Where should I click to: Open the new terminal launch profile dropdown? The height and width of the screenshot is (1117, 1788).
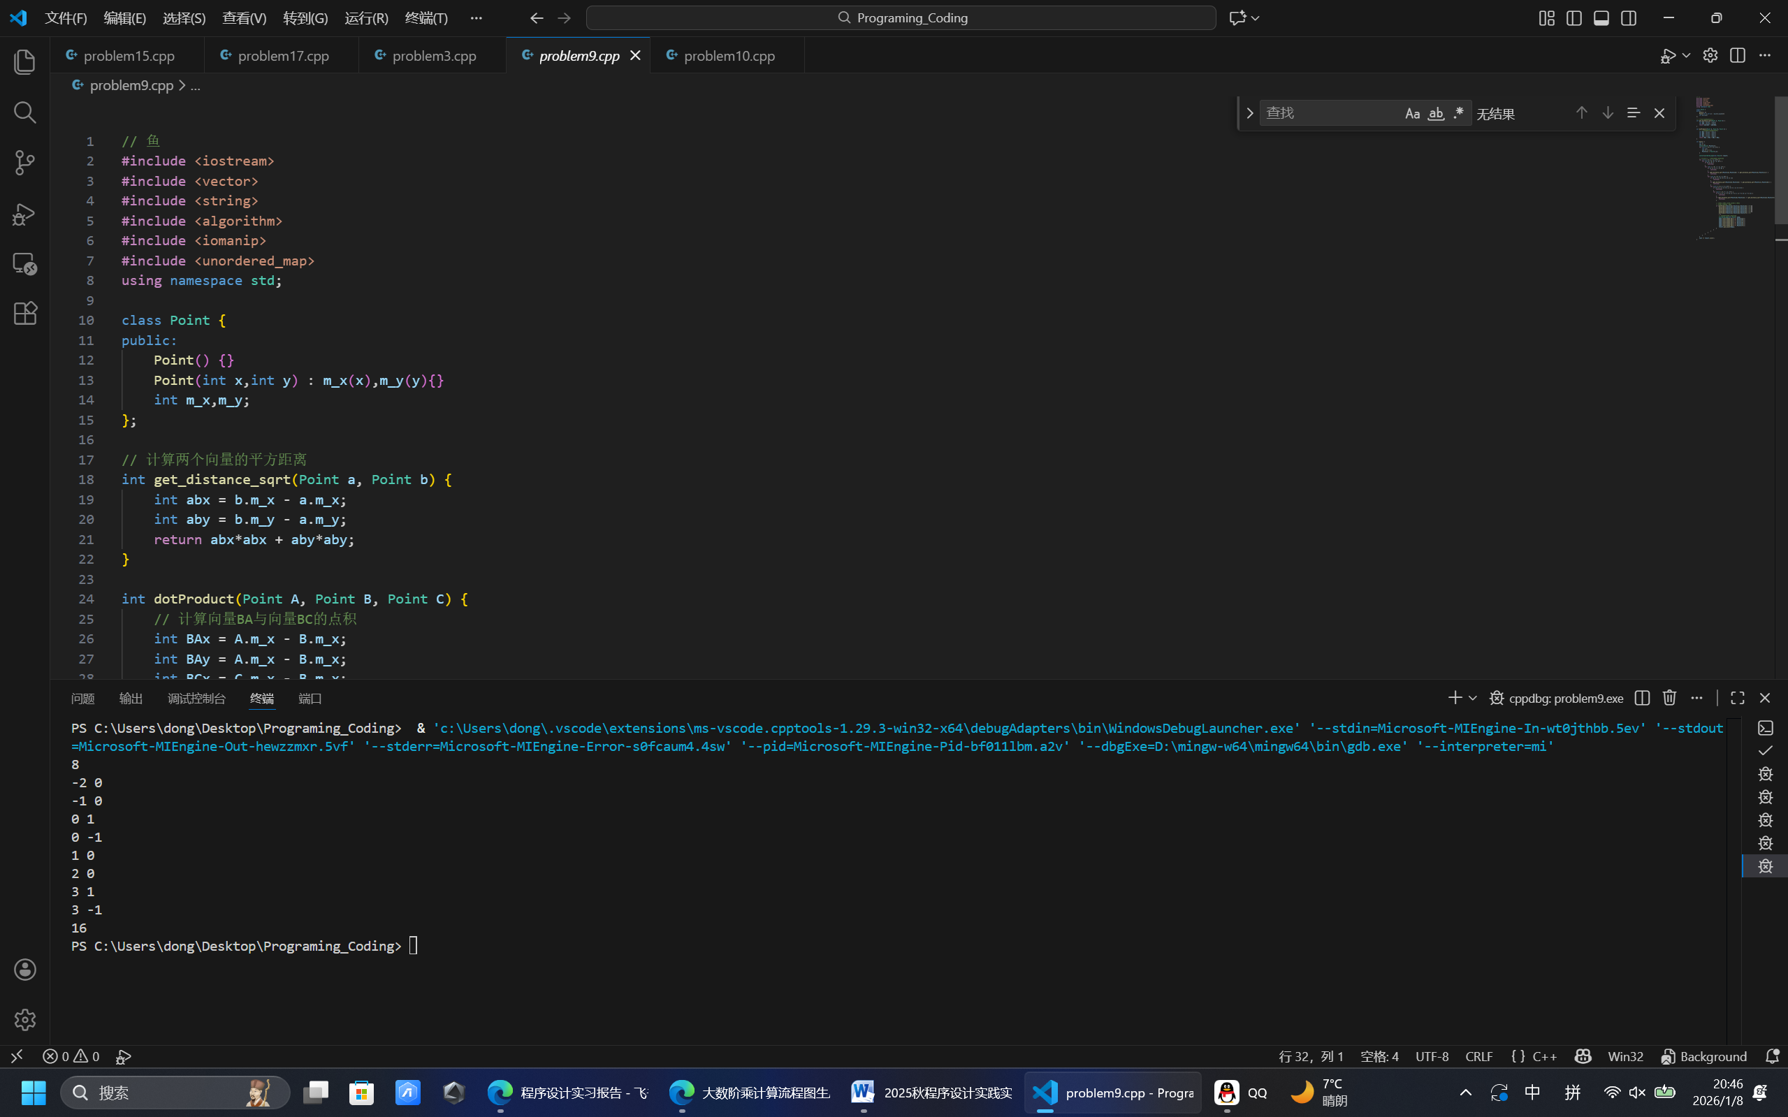1472,698
